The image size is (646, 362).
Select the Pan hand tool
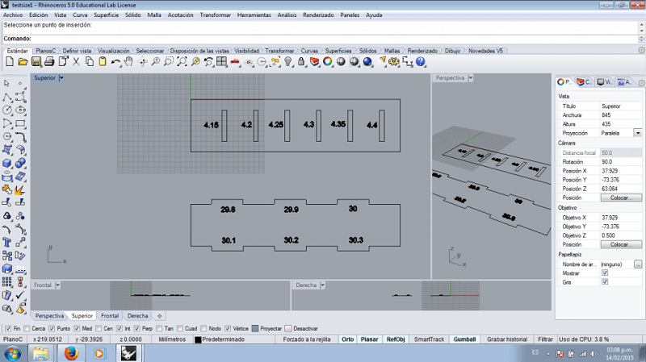coord(128,62)
